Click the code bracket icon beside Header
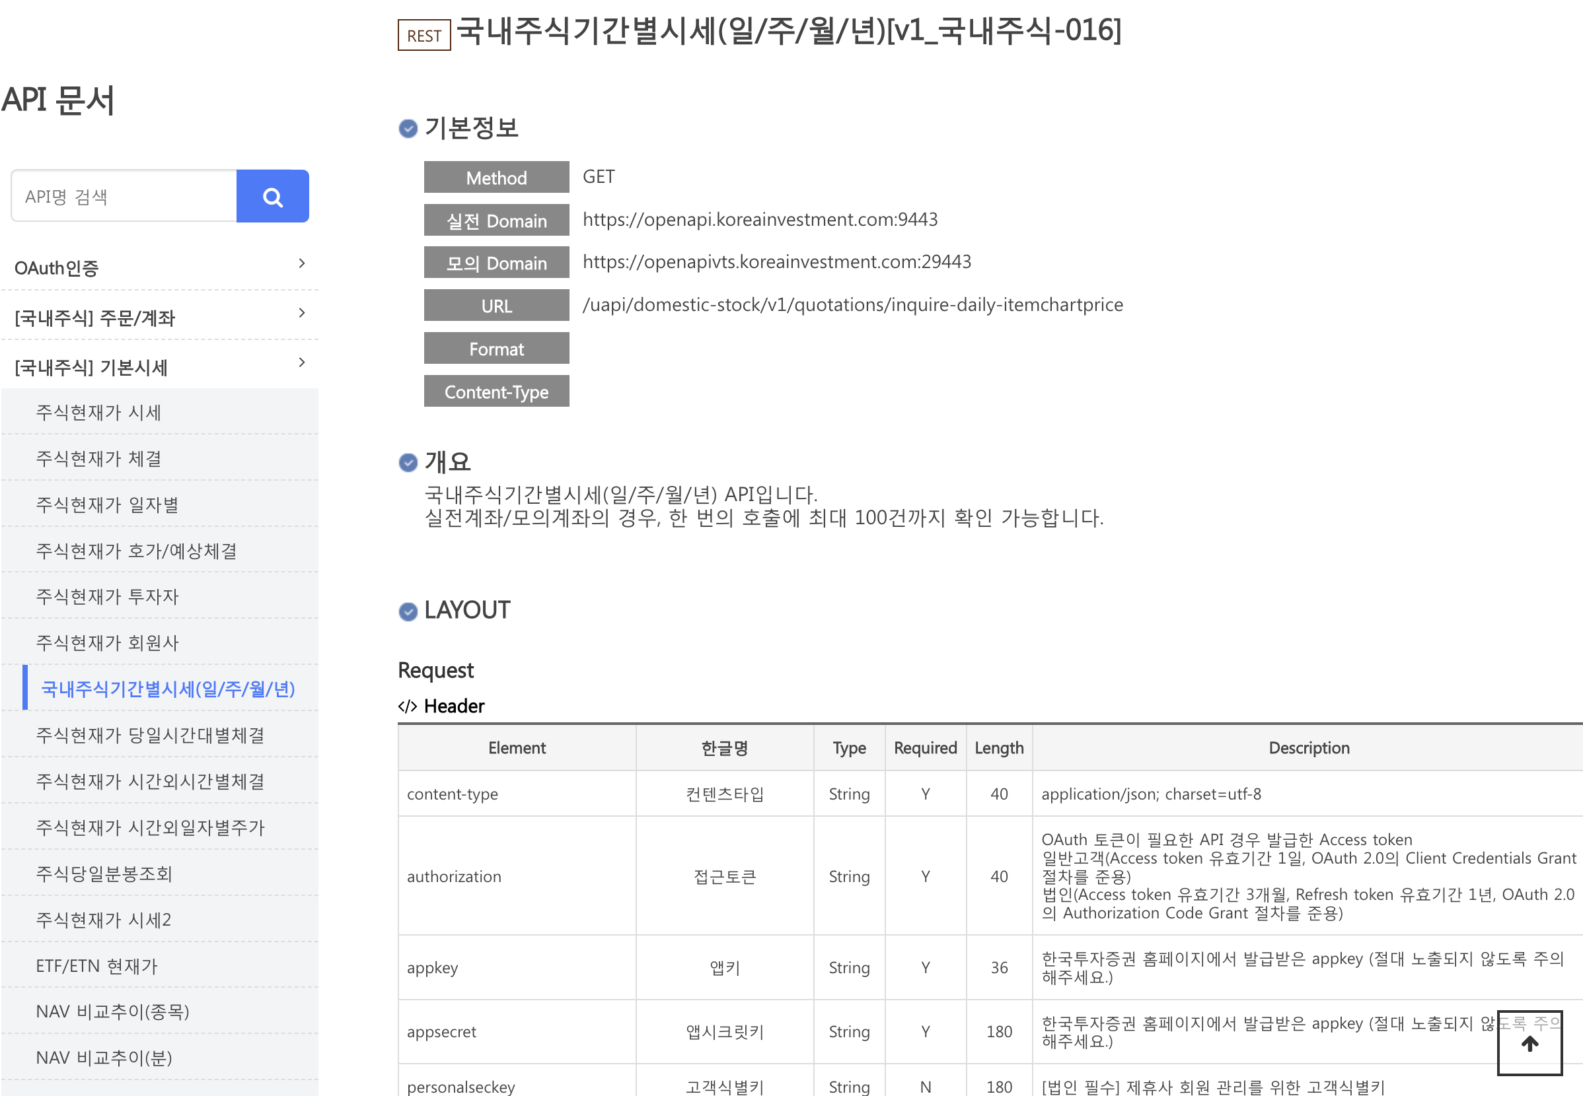The height and width of the screenshot is (1096, 1583). tap(408, 706)
